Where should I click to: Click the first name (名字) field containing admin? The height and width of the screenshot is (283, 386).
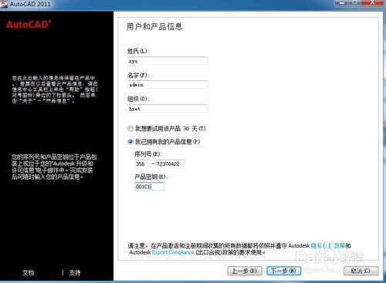pos(168,85)
